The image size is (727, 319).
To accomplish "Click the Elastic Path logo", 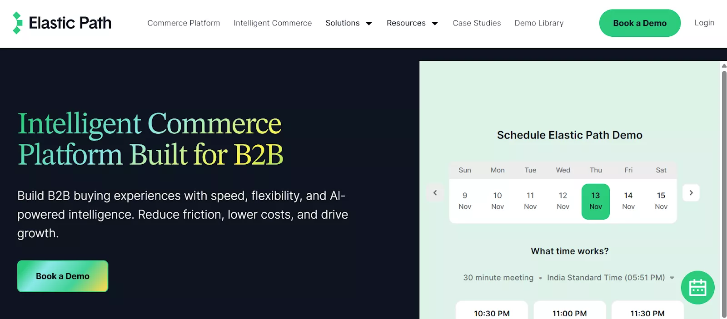I will point(62,23).
